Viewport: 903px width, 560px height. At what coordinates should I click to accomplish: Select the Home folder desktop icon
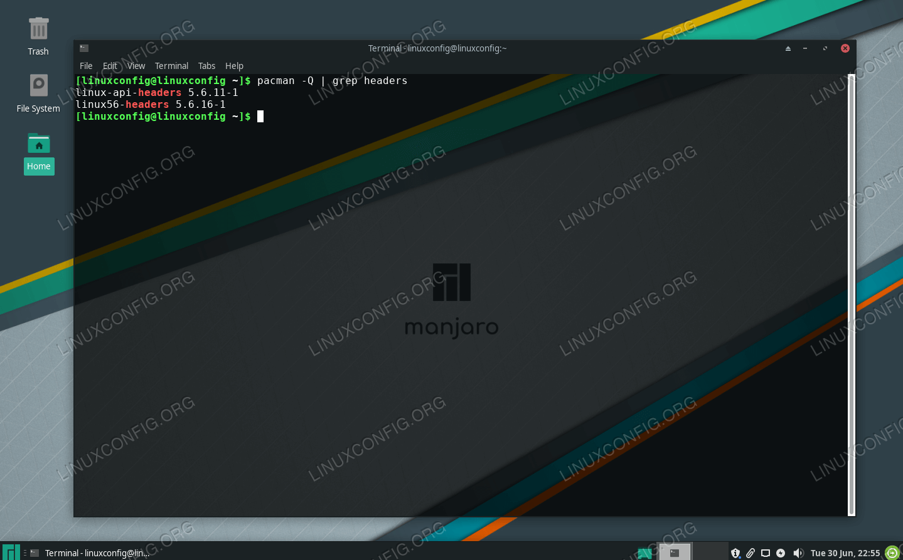[x=39, y=154]
